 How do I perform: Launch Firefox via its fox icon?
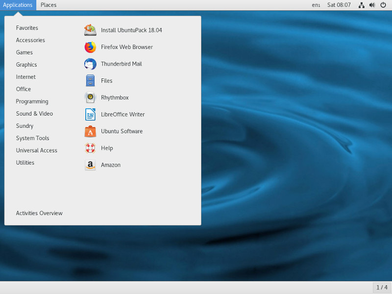(90, 47)
